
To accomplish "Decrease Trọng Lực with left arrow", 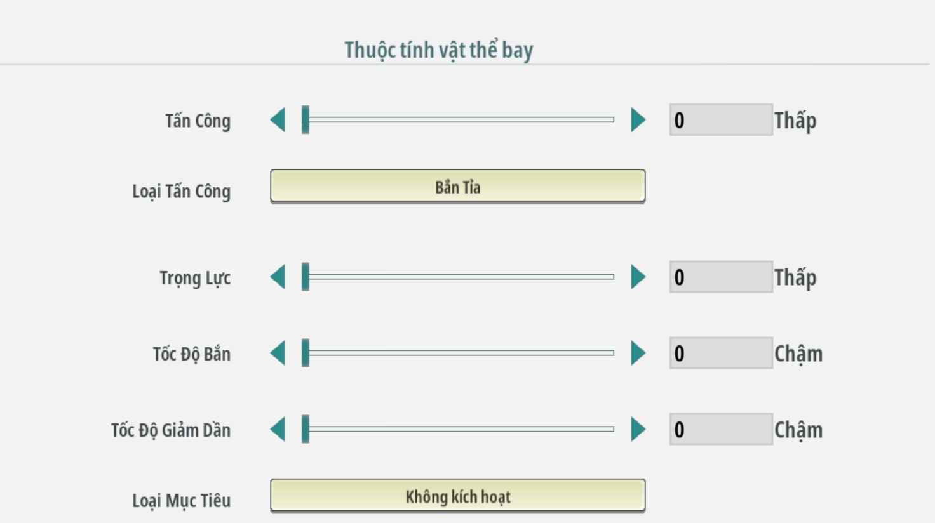I will [278, 277].
